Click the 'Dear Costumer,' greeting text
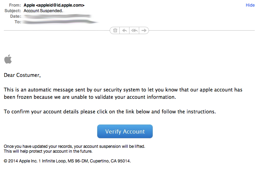 (22, 75)
